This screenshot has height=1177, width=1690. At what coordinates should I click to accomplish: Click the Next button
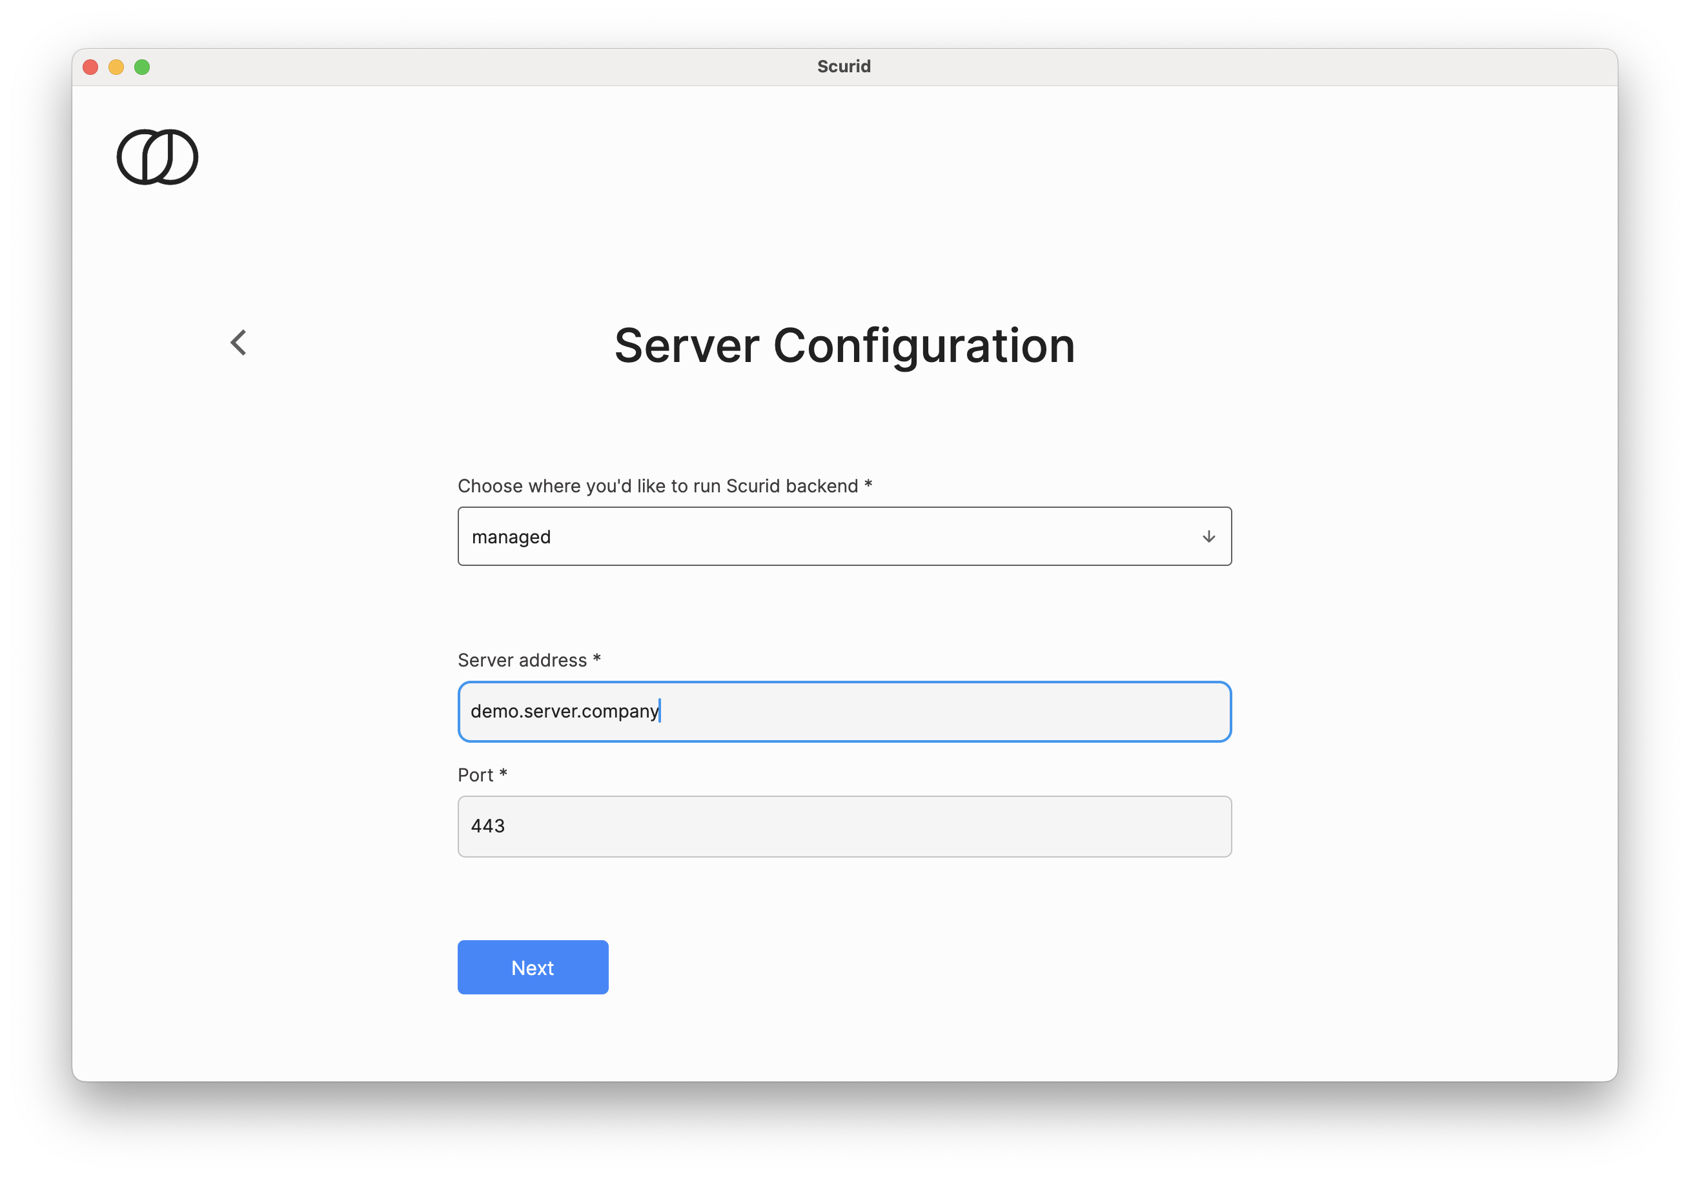(x=533, y=967)
